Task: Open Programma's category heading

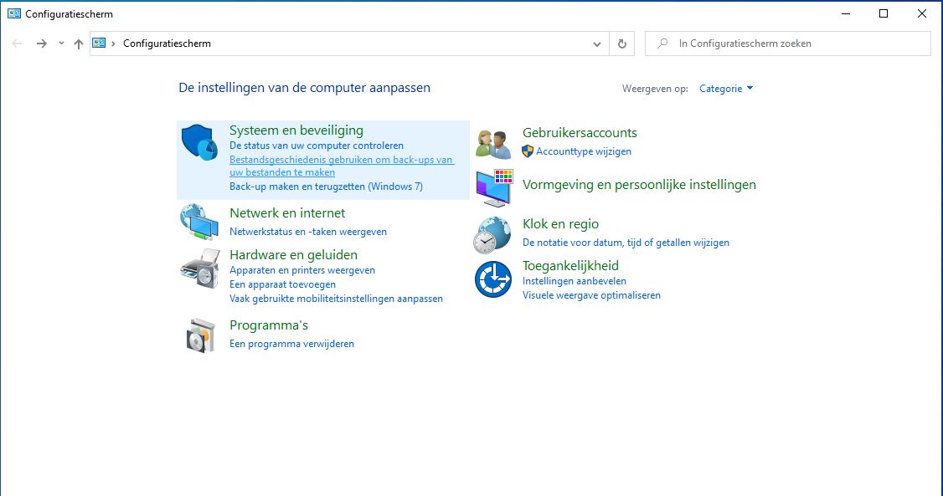Action: [x=269, y=325]
